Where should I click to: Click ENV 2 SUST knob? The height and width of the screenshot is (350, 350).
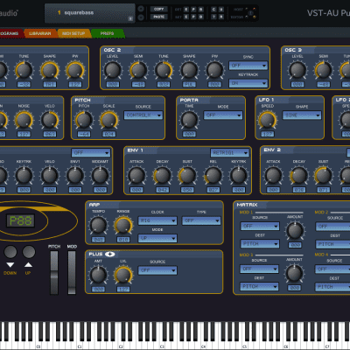[323, 175]
